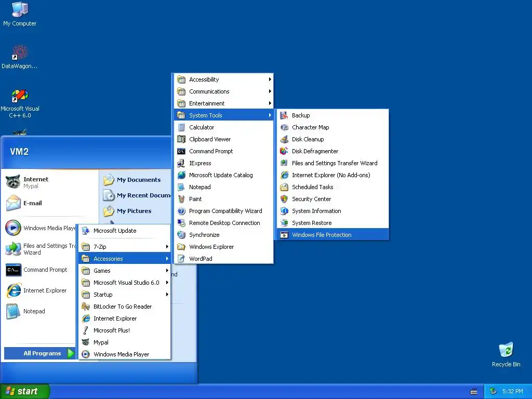Launch Character Map icon
Screen dimensions: 532x399
point(284,127)
